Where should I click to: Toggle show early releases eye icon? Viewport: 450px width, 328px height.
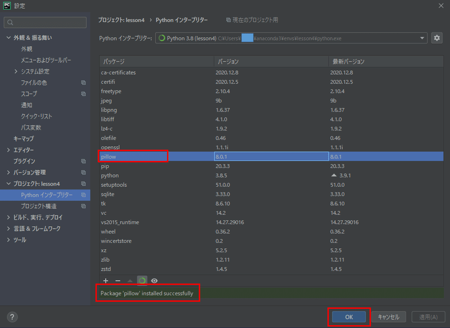pos(154,281)
